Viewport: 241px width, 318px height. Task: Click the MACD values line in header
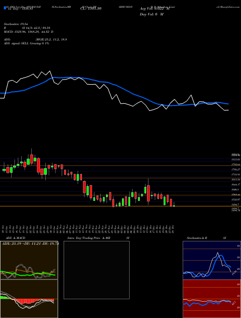coord(28,32)
